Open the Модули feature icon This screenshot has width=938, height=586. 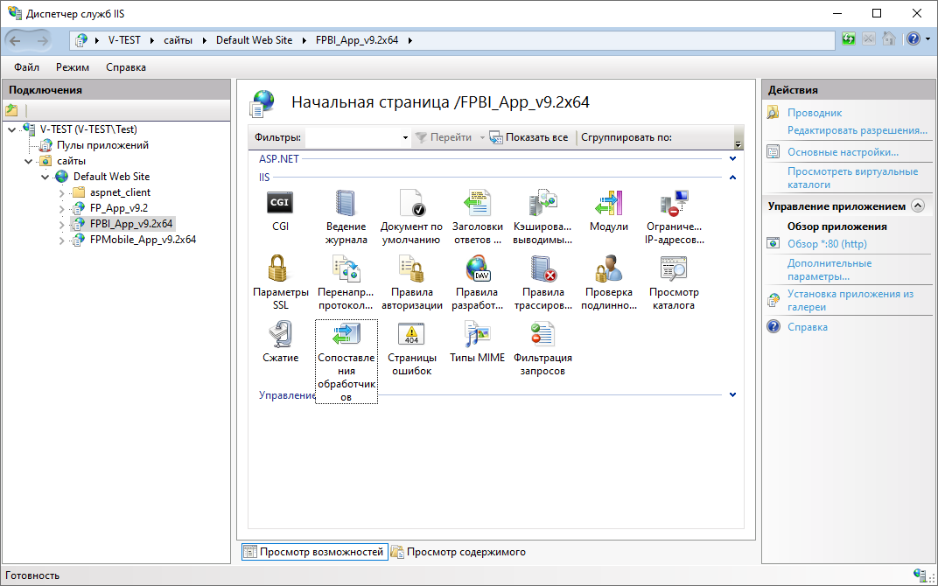pos(608,203)
